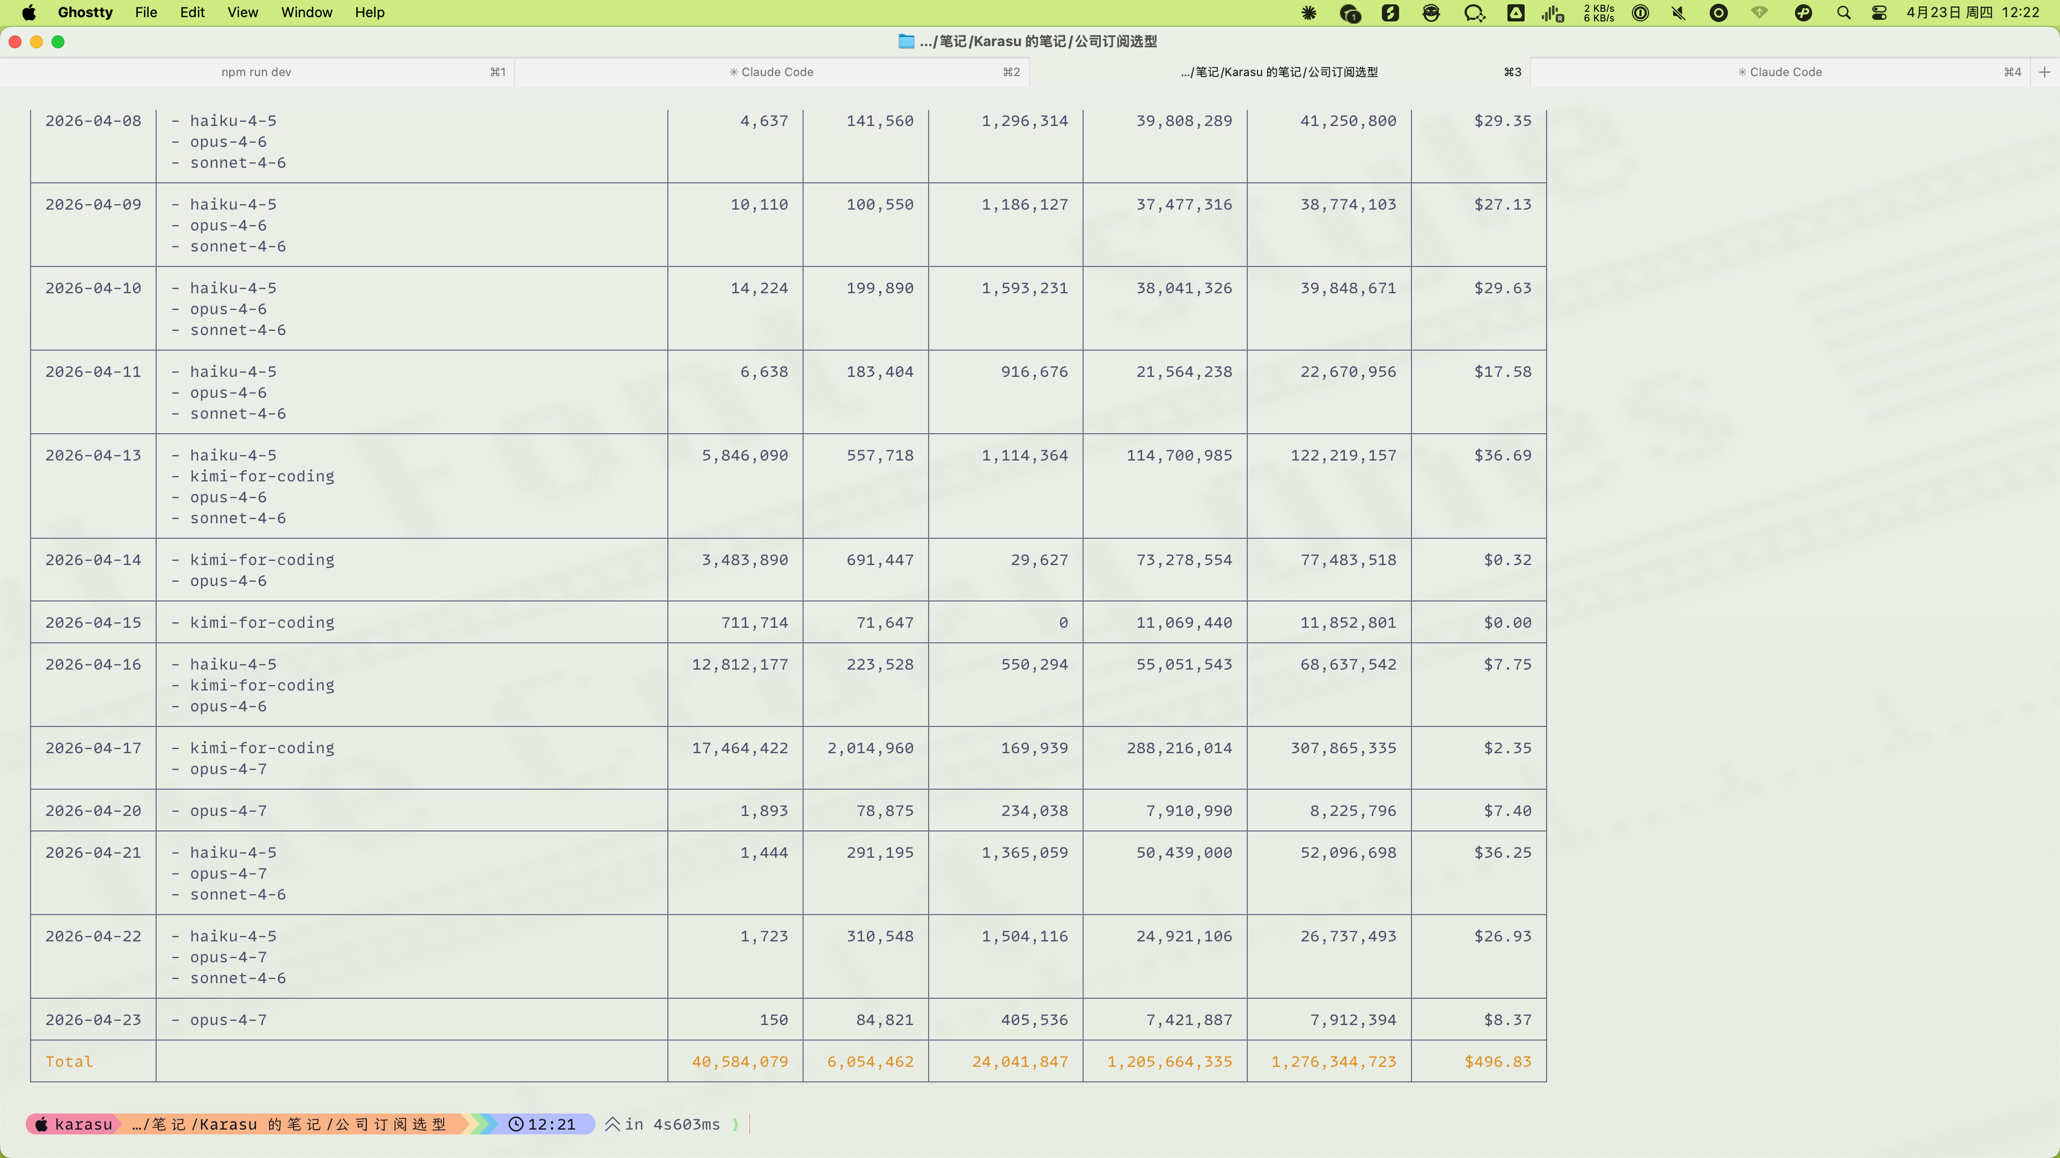Click total tokens 1,276,344,723

(x=1334, y=1062)
